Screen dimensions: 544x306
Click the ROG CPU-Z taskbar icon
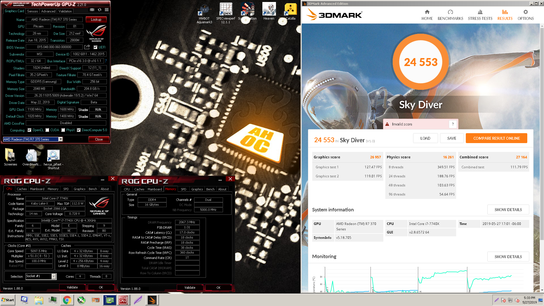coord(123,300)
